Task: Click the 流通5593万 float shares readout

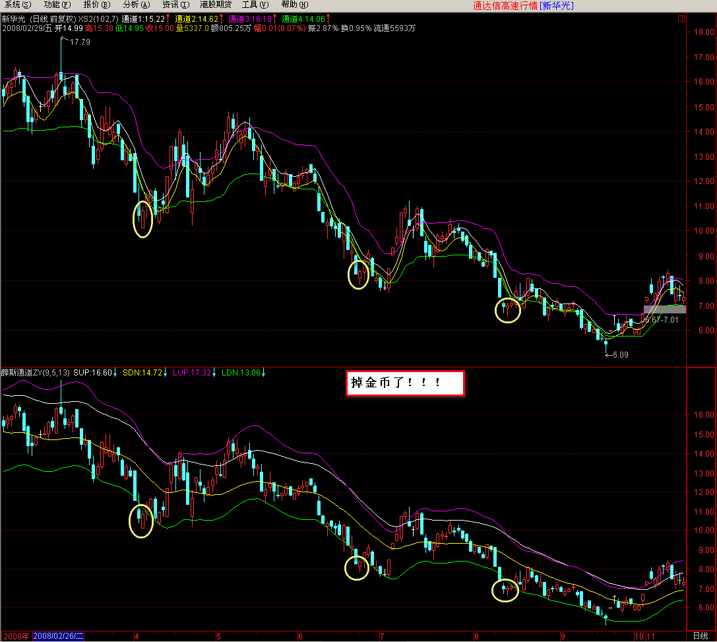Action: coord(394,28)
